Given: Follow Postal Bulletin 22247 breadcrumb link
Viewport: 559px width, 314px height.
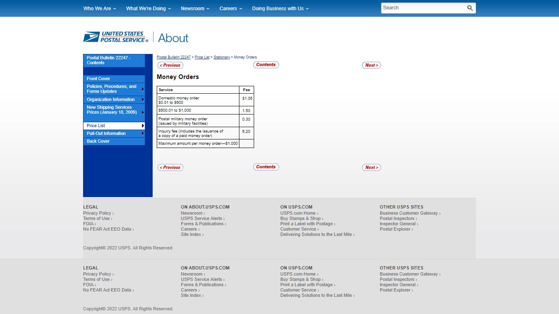Looking at the screenshot, I should [x=174, y=57].
